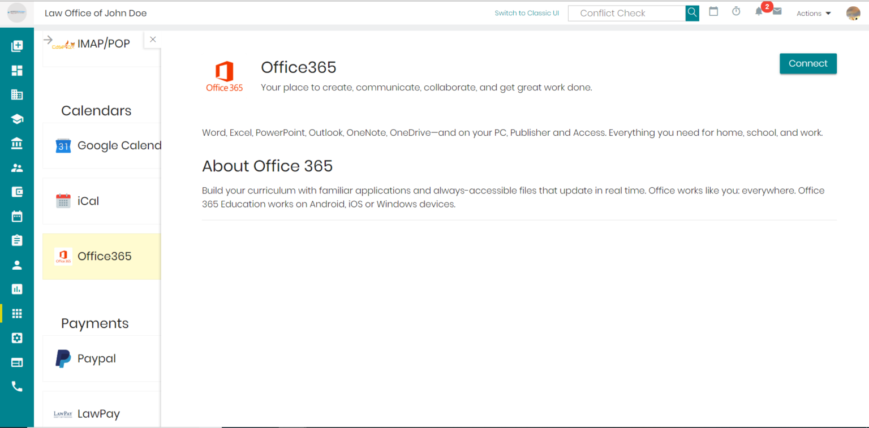Select the Paypal payment integration
Screen dimensions: 869x428
(102, 358)
